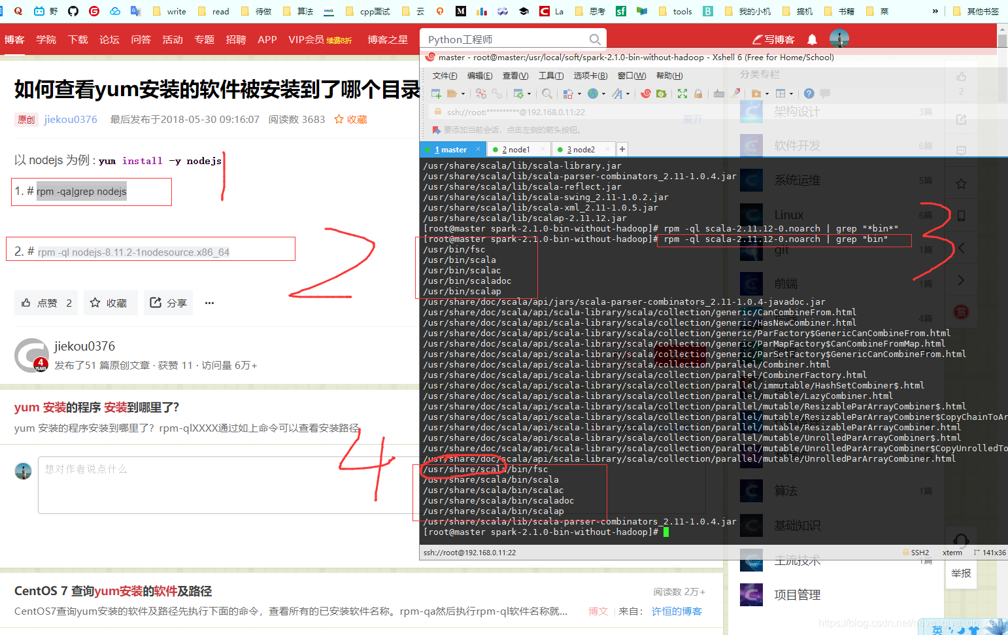Switch to the 3 node2 session tab
The height and width of the screenshot is (635, 1008).
pos(583,150)
